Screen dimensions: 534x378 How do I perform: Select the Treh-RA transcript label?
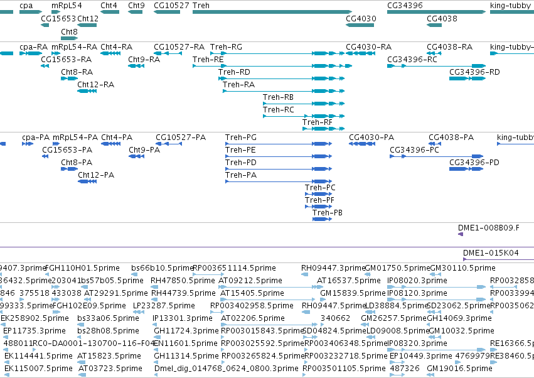(238, 85)
